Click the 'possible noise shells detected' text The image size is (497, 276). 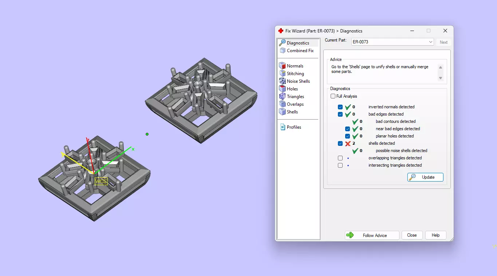coord(401,151)
